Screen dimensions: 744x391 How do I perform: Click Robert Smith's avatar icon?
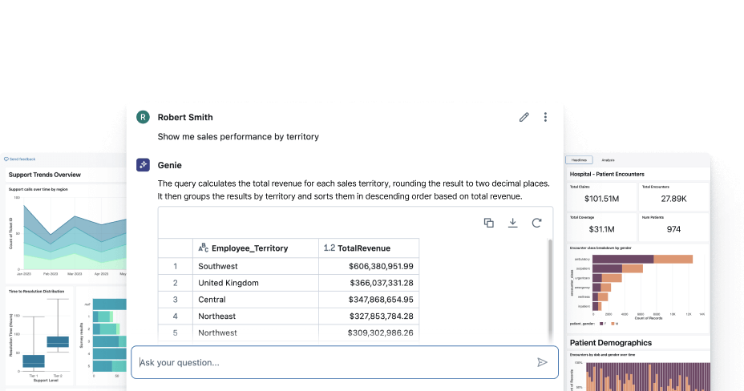pos(143,117)
